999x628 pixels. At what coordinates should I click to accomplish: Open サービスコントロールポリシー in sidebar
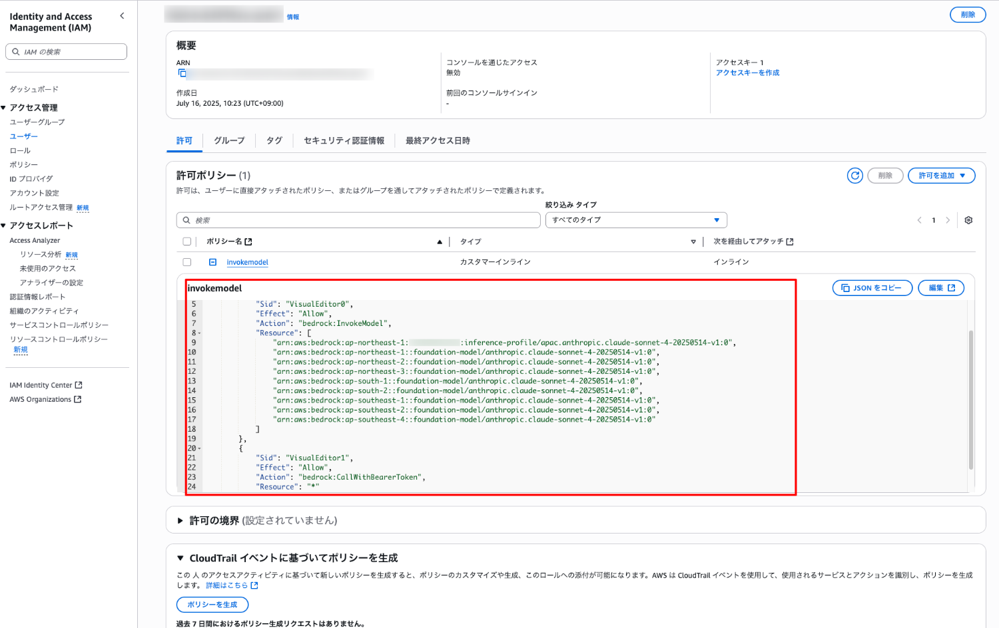(59, 325)
